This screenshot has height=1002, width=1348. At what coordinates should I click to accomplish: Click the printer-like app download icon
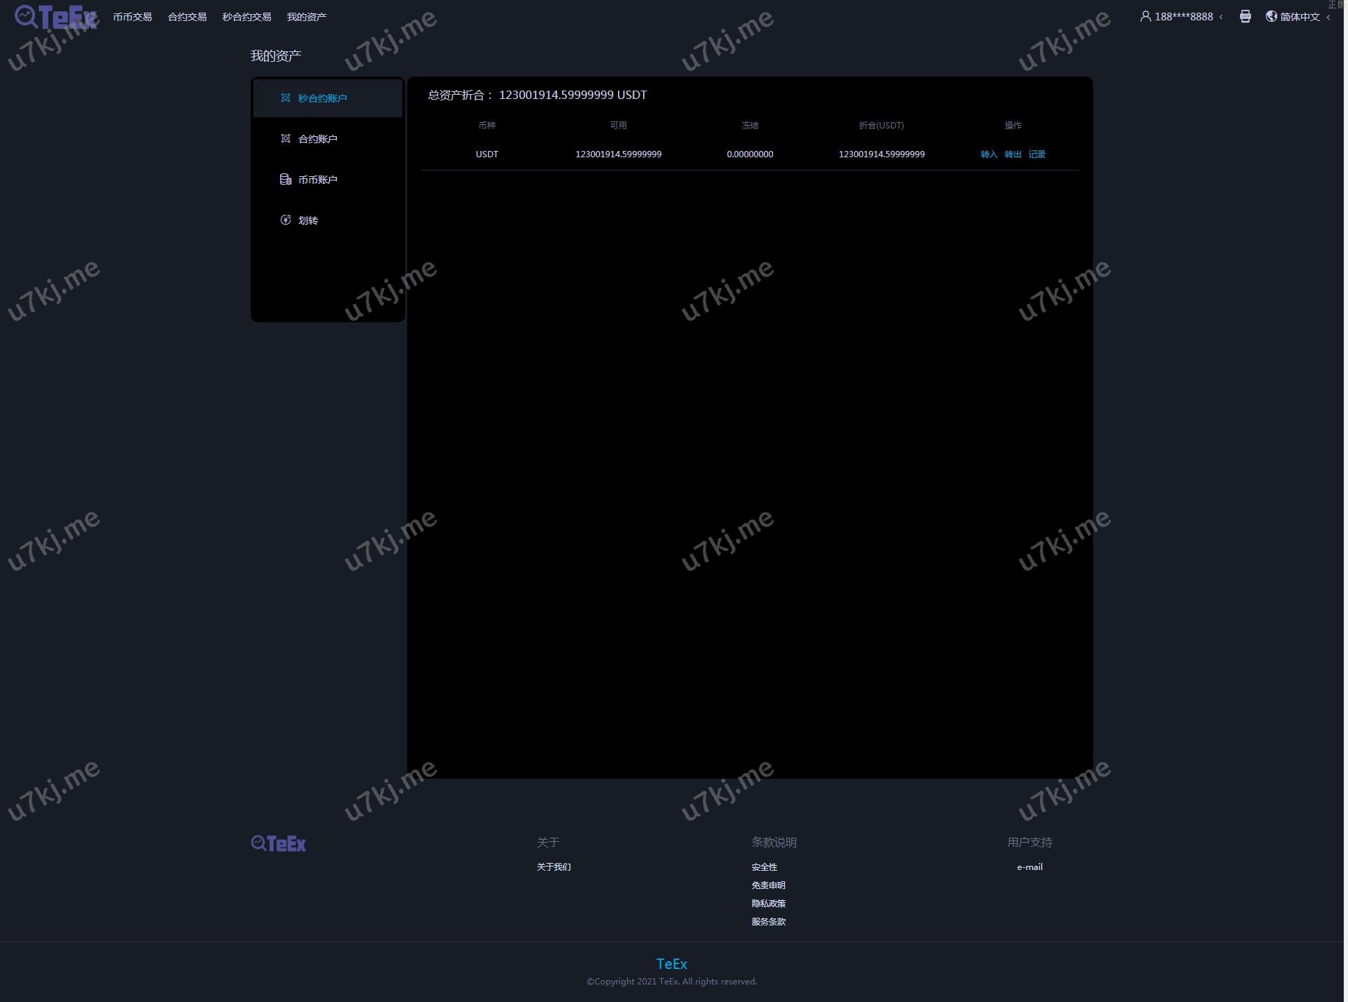(1245, 16)
